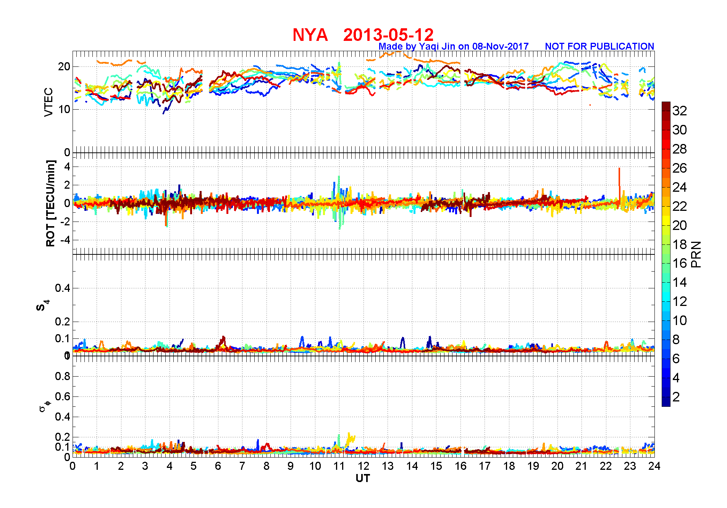Select the "10" tick on the VTEC axis
Screen dimensions: 727x508
64,109
